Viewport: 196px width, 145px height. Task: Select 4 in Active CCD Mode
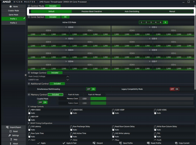pyautogui.click(x=156, y=22)
